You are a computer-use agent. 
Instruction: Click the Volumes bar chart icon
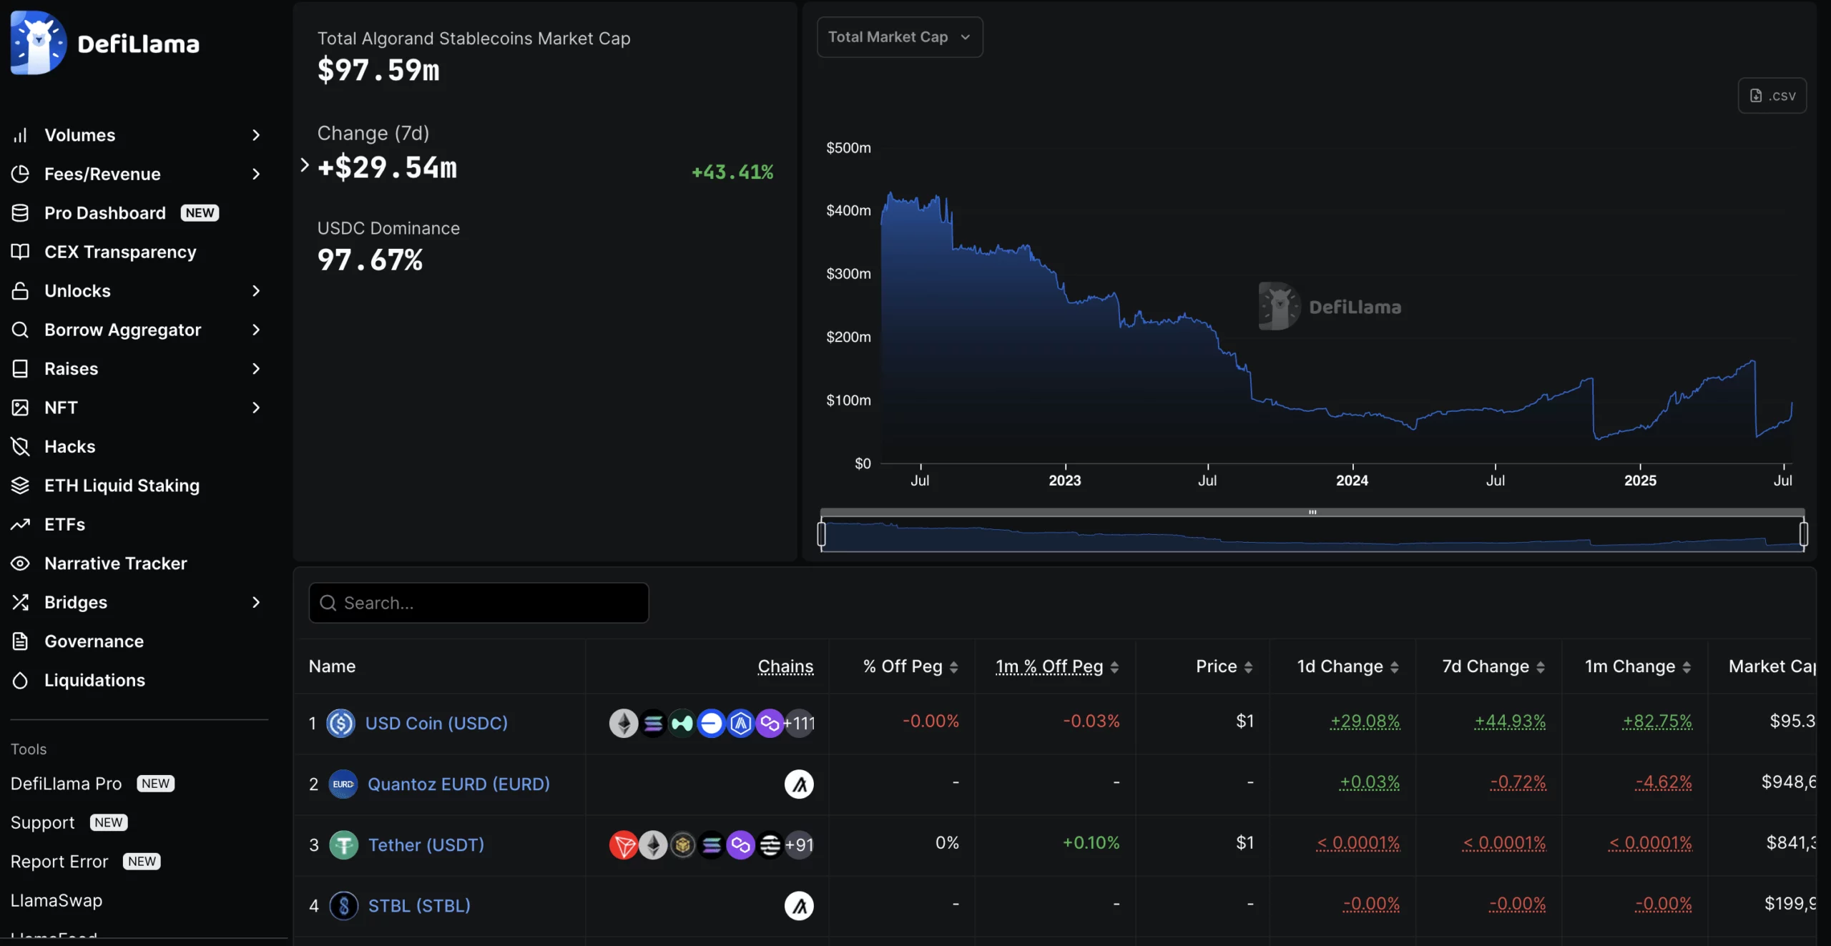(x=20, y=135)
